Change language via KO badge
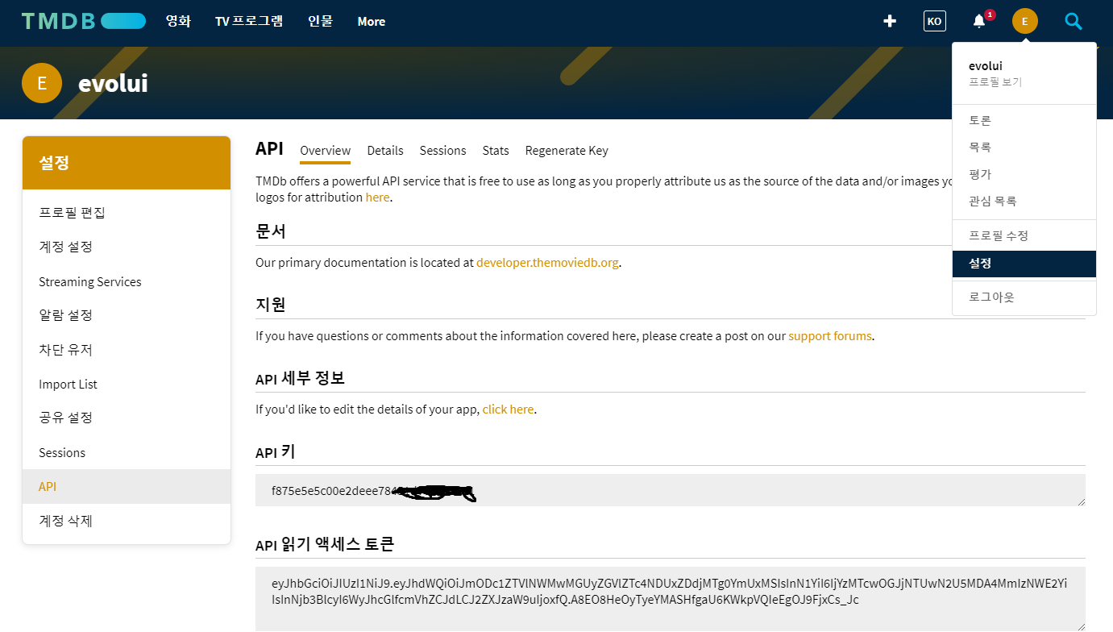 pyautogui.click(x=935, y=21)
